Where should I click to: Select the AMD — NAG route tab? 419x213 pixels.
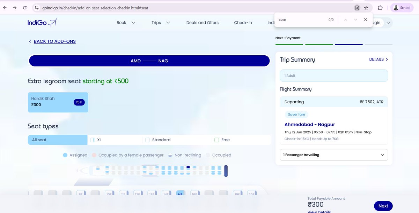pos(149,61)
